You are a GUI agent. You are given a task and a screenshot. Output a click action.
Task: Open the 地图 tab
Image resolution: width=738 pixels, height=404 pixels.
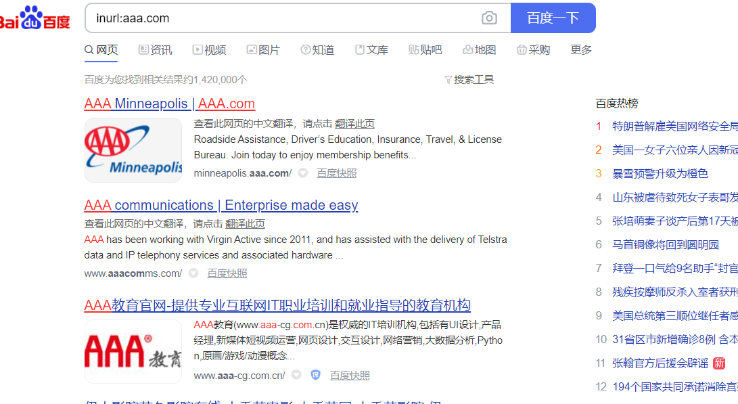pos(479,50)
